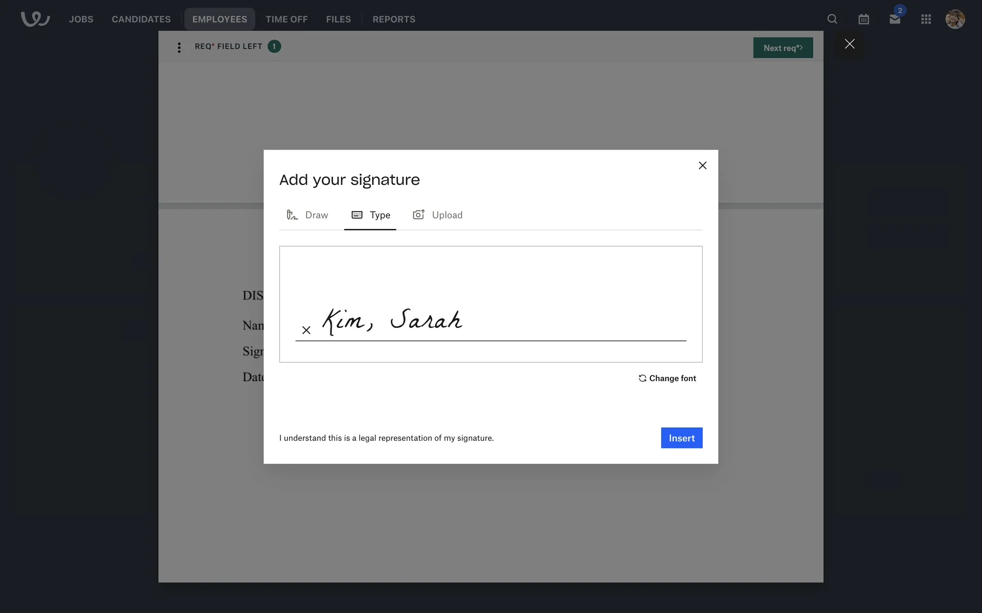Open the apps grid icon
Image resolution: width=982 pixels, height=613 pixels.
(926, 19)
